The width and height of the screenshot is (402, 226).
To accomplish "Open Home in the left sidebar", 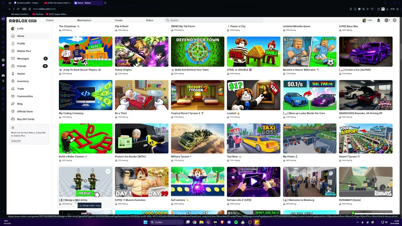I will (29, 36).
